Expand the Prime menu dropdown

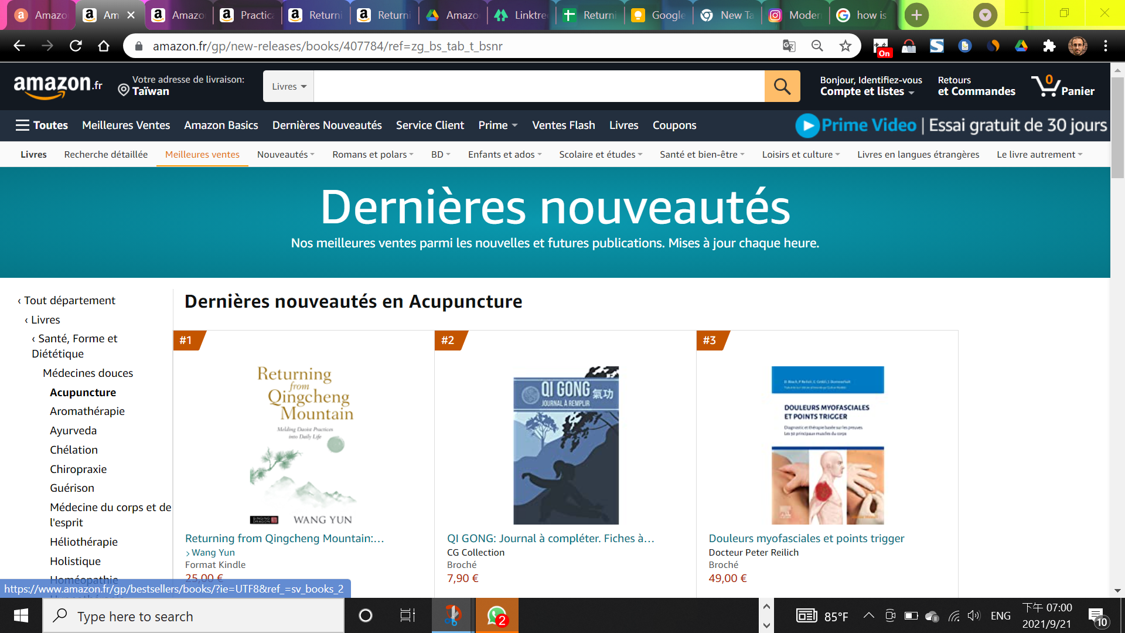(x=497, y=125)
